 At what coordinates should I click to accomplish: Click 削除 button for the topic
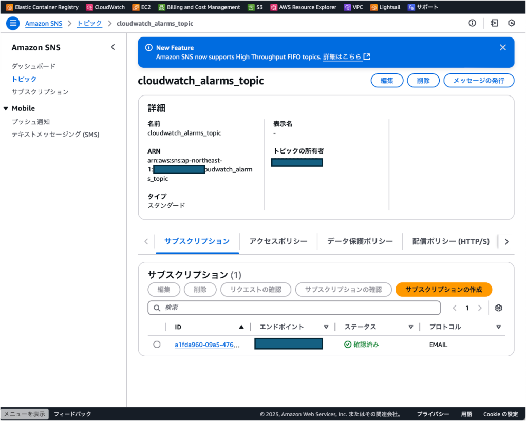pyautogui.click(x=423, y=81)
